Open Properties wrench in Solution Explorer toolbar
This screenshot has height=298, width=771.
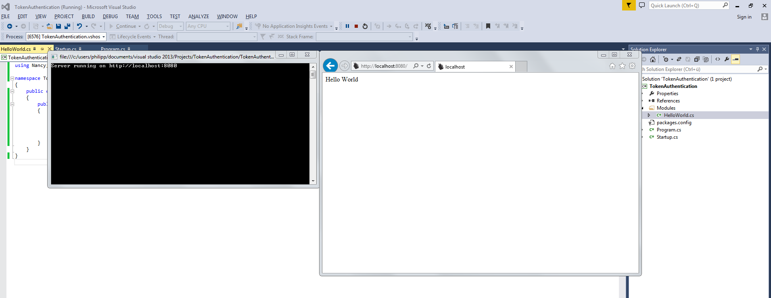(727, 59)
